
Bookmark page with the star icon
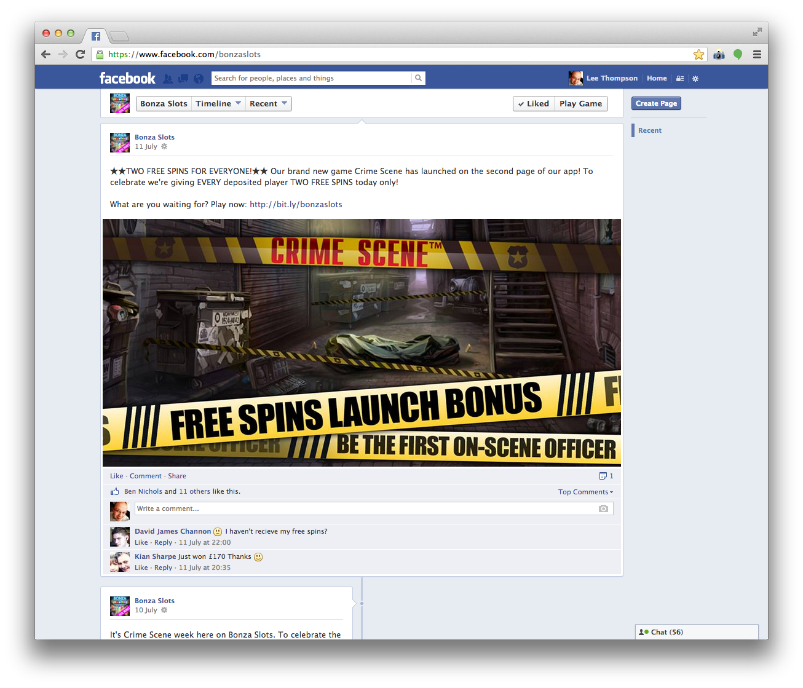point(698,54)
